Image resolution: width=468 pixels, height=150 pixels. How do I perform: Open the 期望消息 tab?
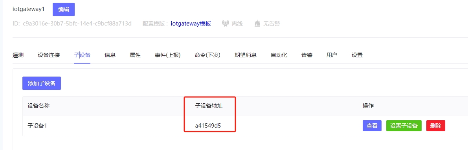click(246, 55)
